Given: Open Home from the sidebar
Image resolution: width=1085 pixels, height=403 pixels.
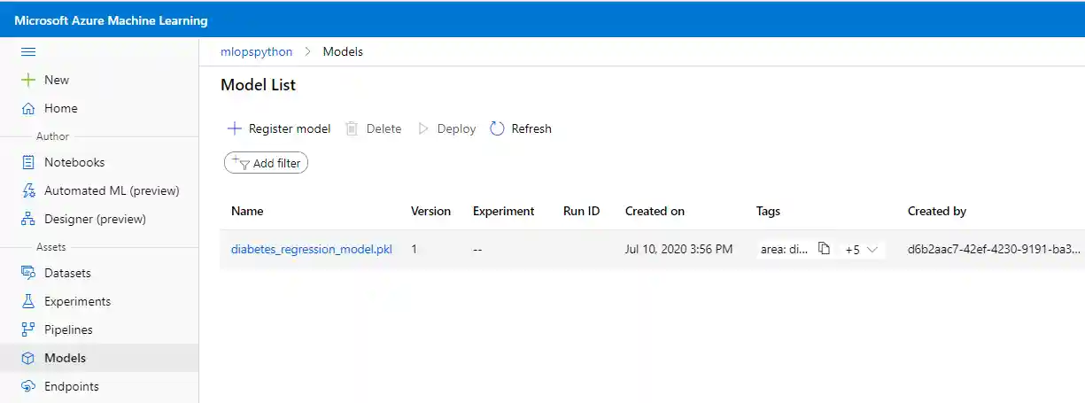Looking at the screenshot, I should [60, 108].
